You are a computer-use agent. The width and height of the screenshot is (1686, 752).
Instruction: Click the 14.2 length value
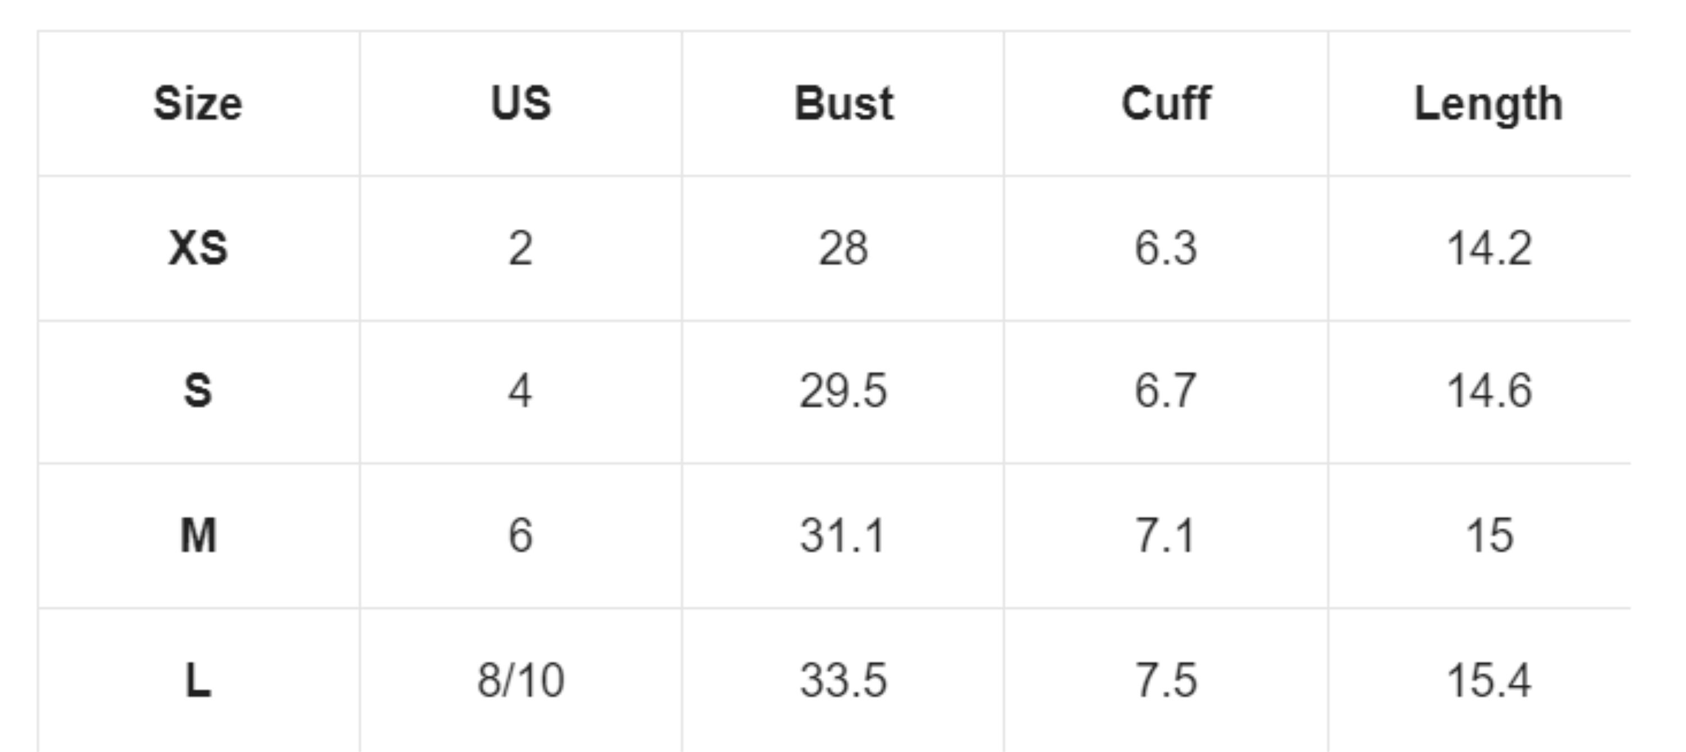click(1489, 248)
